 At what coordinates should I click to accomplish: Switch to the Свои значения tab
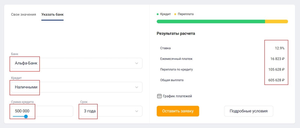click(23, 15)
